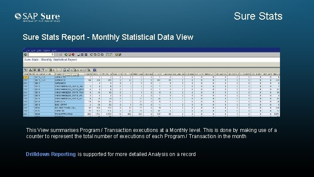Open the System menu
This screenshot has width=314, height=177.
47,51
